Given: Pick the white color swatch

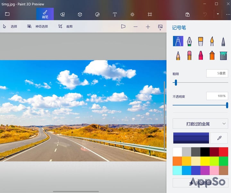Looking at the screenshot, I should 177,152.
